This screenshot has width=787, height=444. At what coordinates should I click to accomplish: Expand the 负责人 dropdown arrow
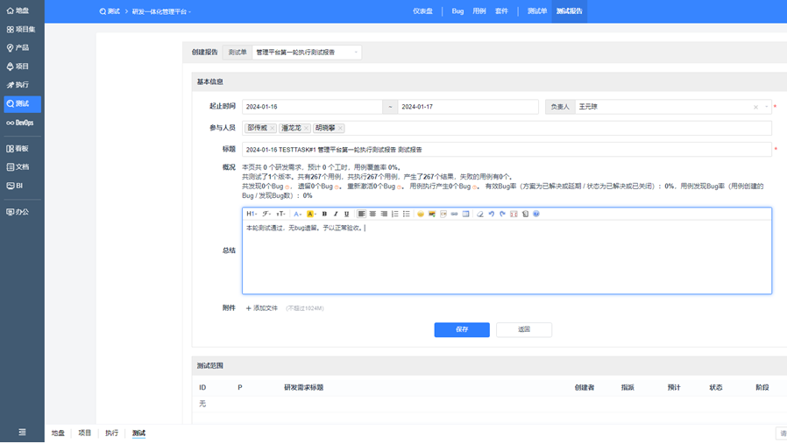(766, 107)
